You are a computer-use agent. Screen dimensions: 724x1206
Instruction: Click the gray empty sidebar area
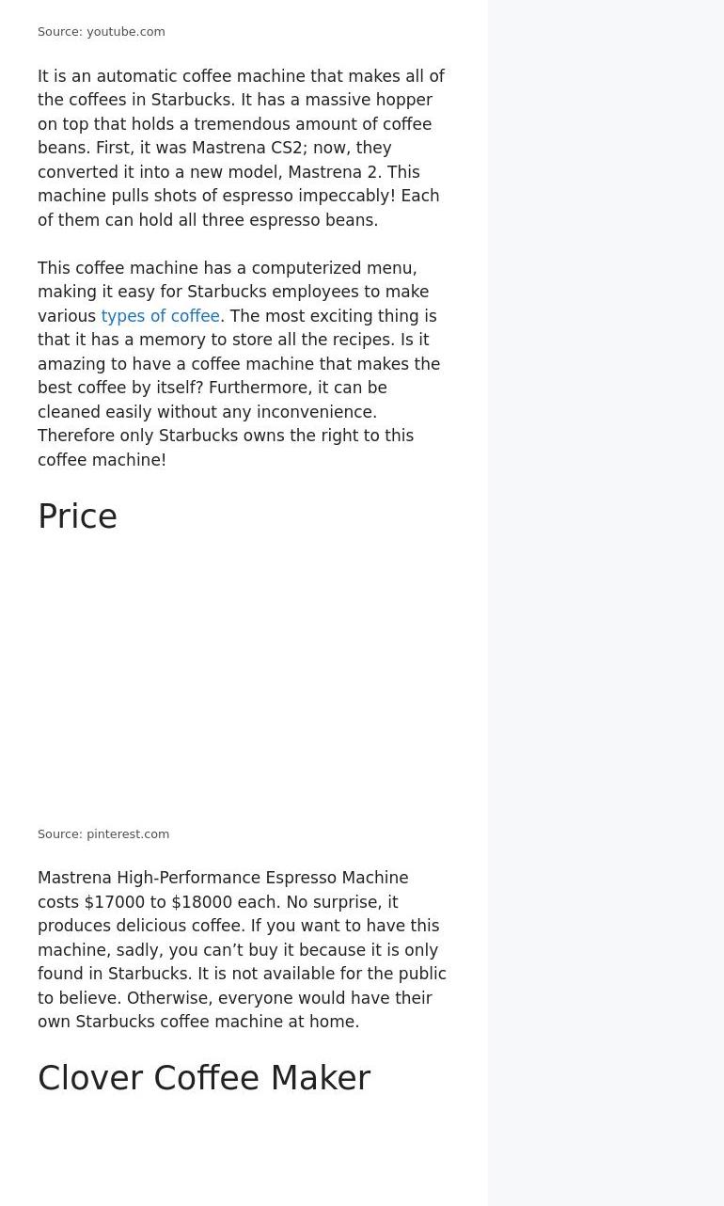click(606, 603)
